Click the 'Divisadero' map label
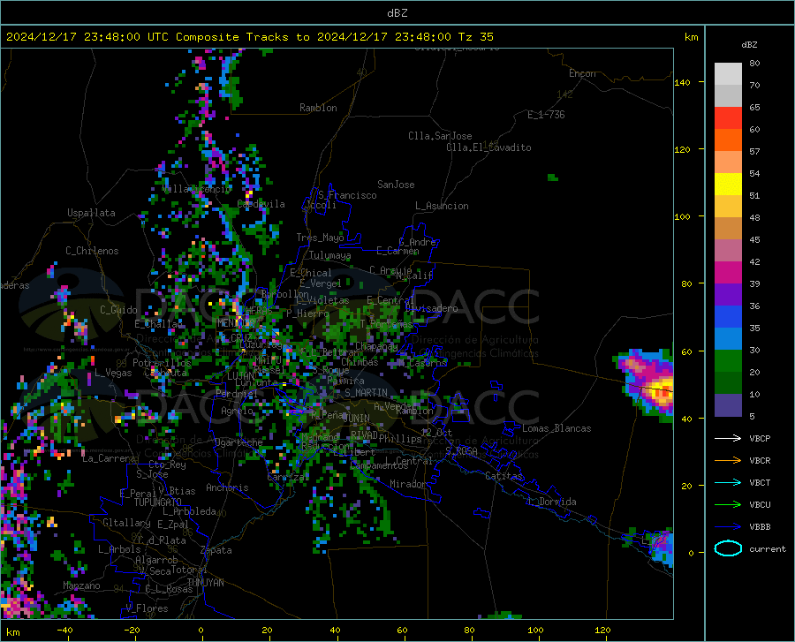This screenshot has width=795, height=642. tap(431, 308)
